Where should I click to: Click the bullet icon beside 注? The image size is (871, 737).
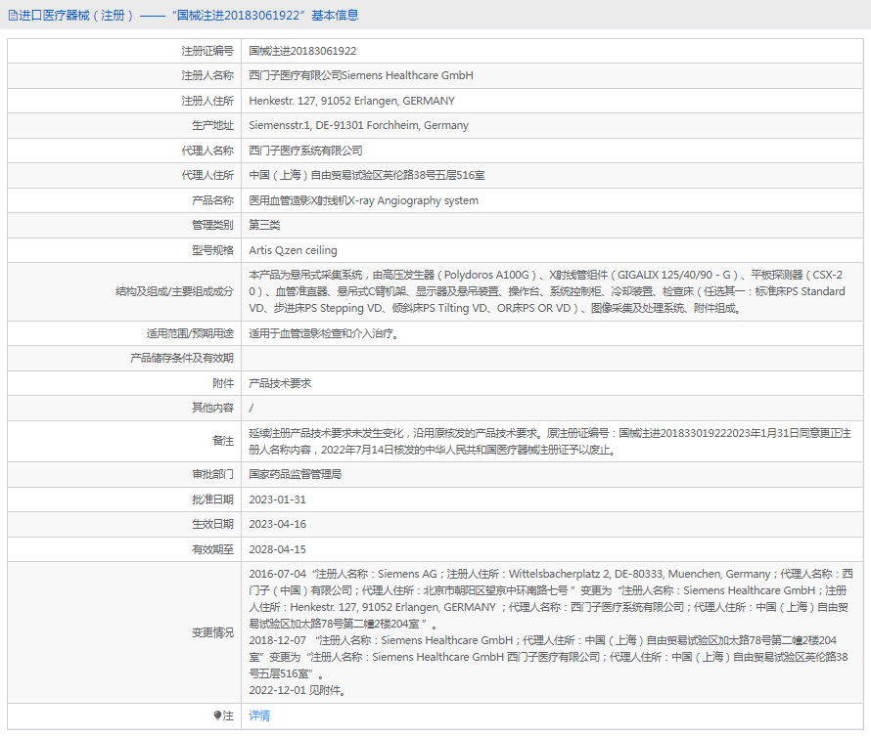pos(217,715)
